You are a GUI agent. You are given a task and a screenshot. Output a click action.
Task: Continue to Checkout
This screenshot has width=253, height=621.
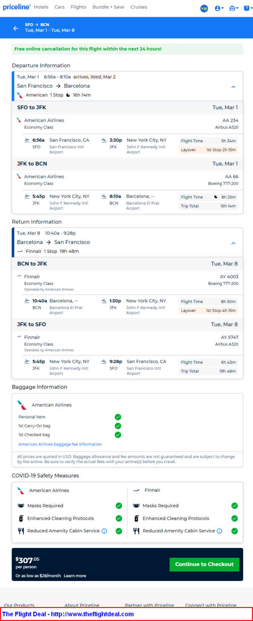click(204, 564)
